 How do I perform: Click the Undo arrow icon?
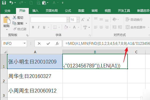(x=11, y=3)
